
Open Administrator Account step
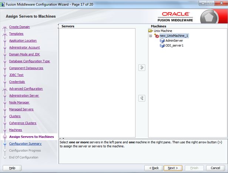pos(24,47)
